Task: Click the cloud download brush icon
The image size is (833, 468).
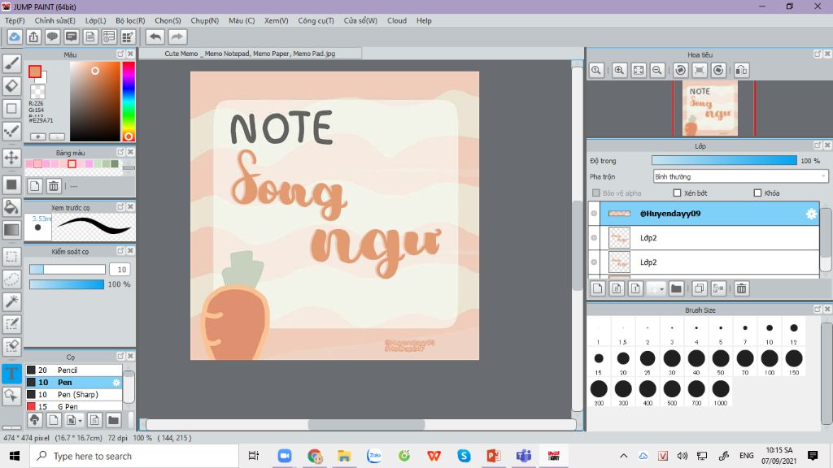Action: coord(34,420)
